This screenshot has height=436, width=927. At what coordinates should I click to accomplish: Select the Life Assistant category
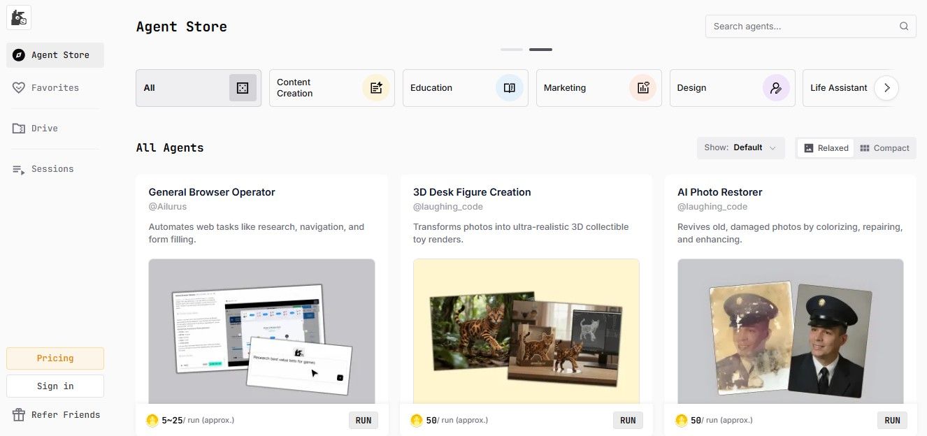coord(838,88)
